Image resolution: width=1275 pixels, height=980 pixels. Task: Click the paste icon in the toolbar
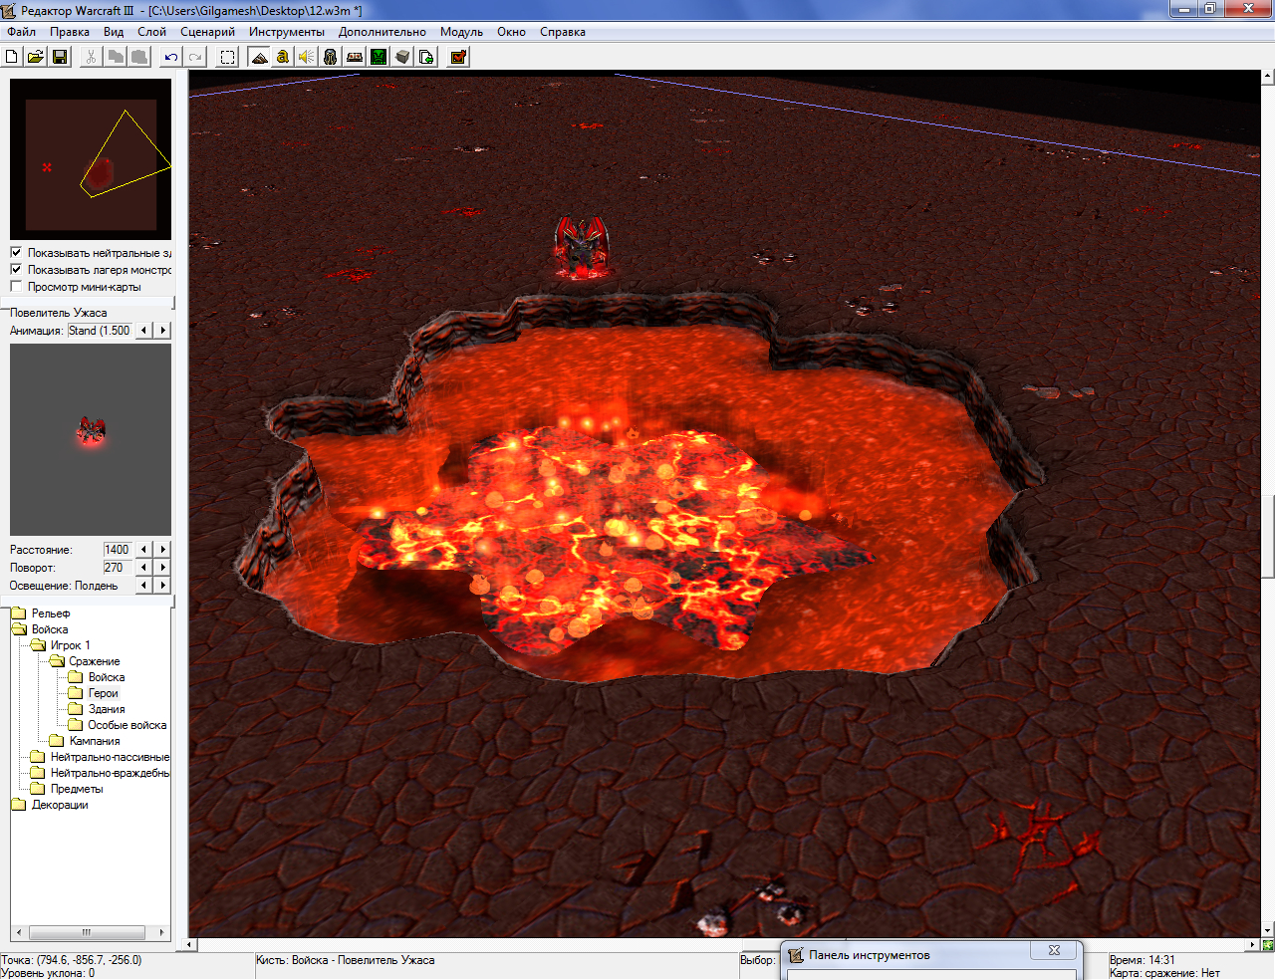(x=139, y=57)
